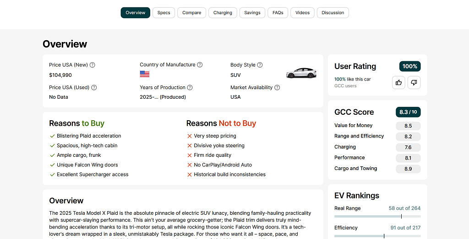The height and width of the screenshot is (239, 469).
Task: Click the Efficiency ranking slider bar
Action: coord(377,236)
